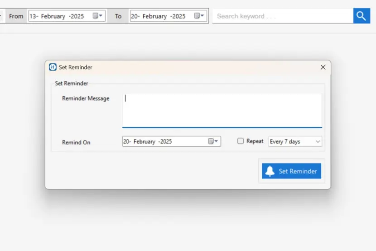
Task: Select day 20 in Remind On date
Action: click(x=127, y=142)
